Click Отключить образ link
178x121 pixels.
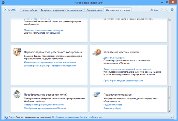(x=112, y=108)
